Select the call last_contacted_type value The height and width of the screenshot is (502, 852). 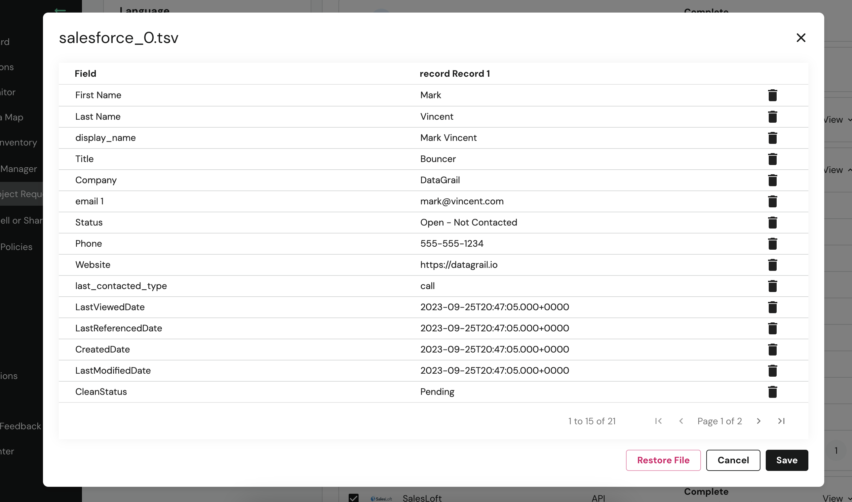(x=427, y=286)
